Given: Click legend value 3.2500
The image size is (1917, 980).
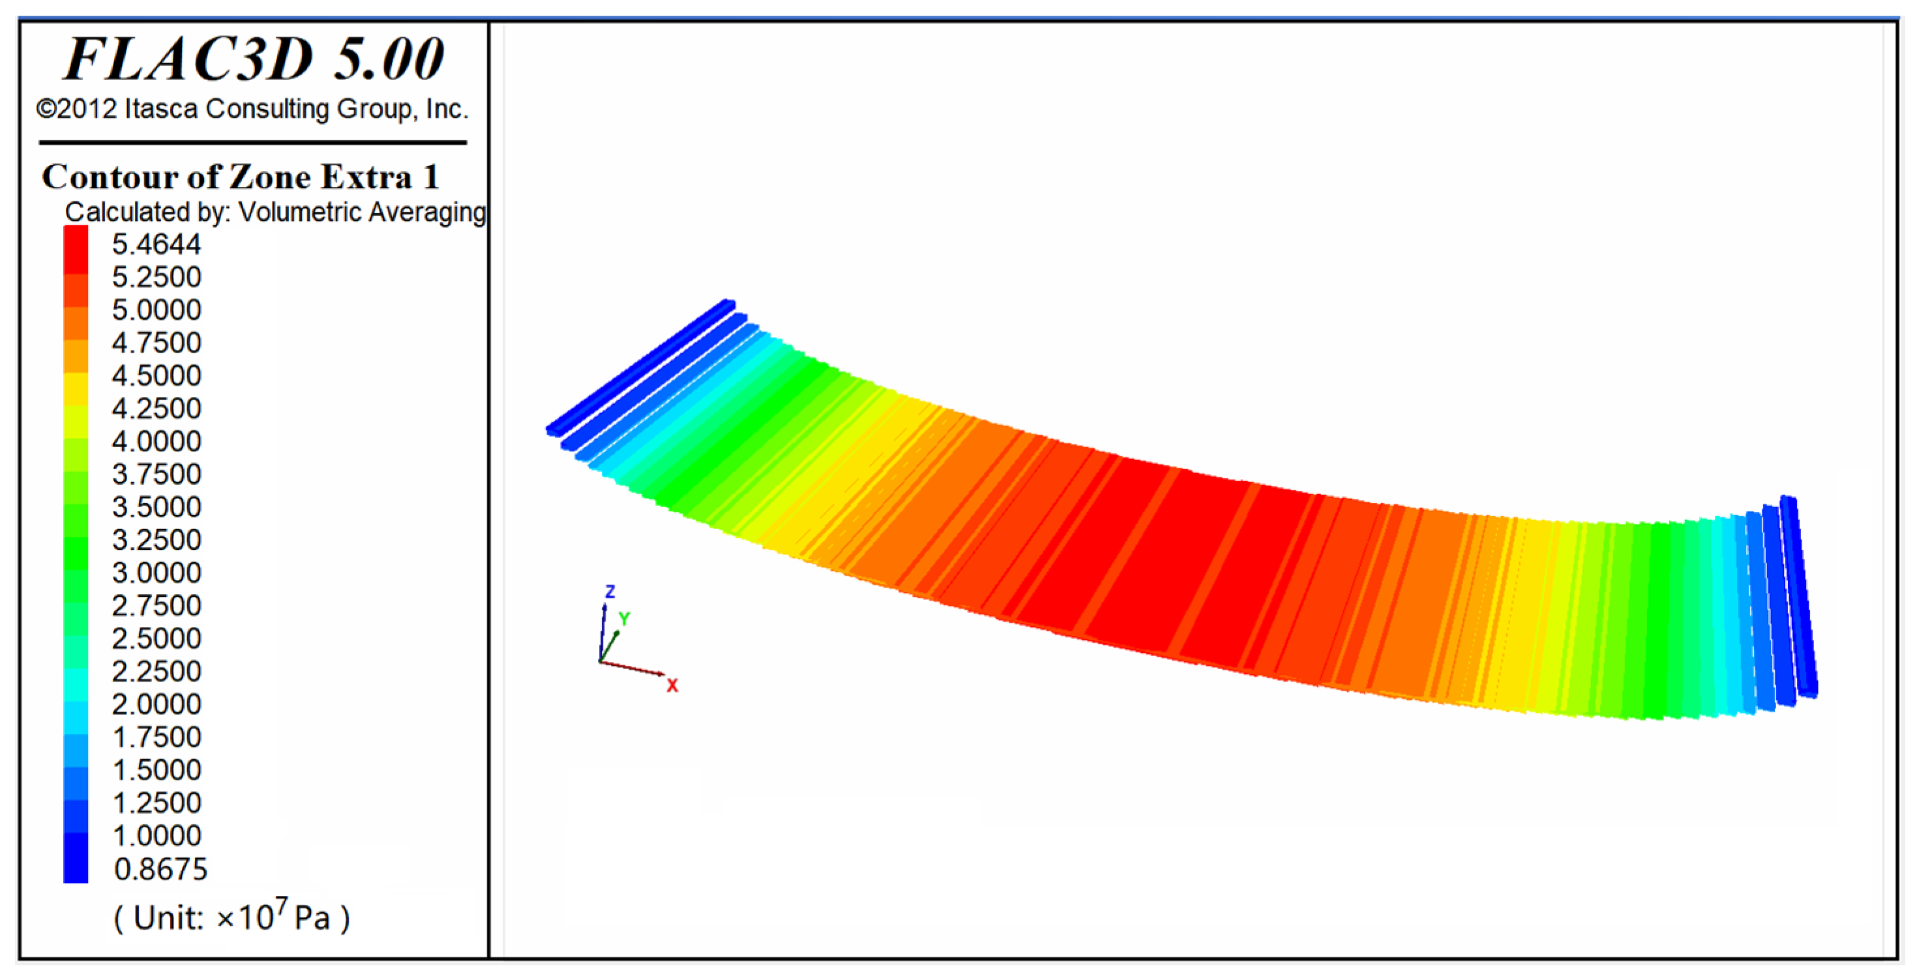Looking at the screenshot, I should point(156,539).
